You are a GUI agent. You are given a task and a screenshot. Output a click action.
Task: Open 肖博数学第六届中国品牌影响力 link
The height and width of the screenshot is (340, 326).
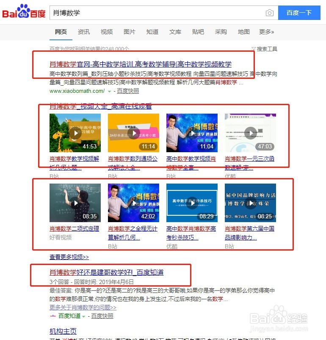click(x=249, y=233)
